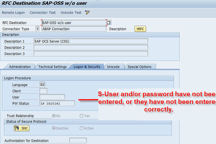Viewport: 216px width, 144px height.
Task: Click the Status of Secure Protocol header
Action: pyautogui.click(x=88, y=121)
